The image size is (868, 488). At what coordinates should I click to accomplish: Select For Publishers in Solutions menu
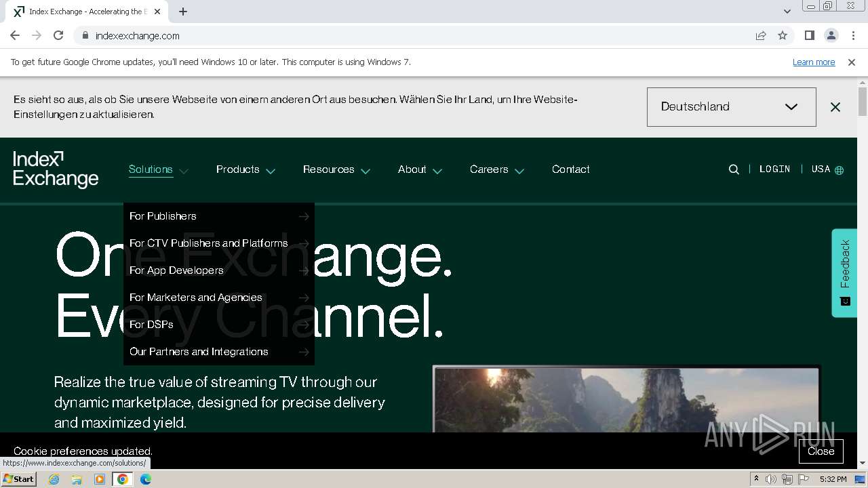click(x=219, y=216)
